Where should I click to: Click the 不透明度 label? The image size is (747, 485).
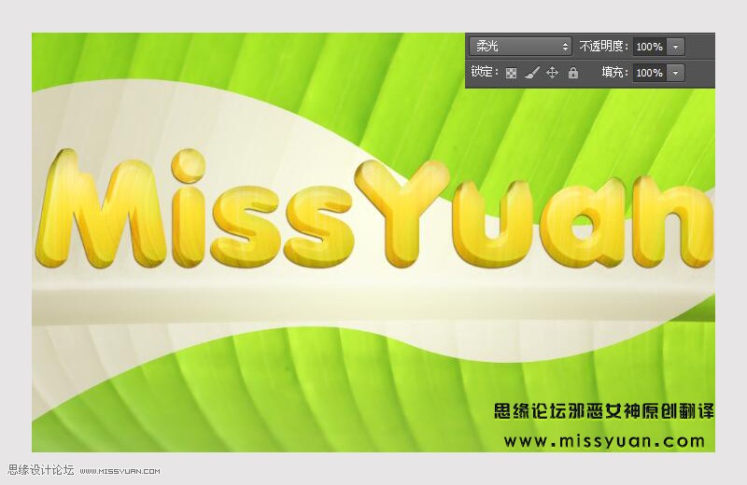(603, 46)
